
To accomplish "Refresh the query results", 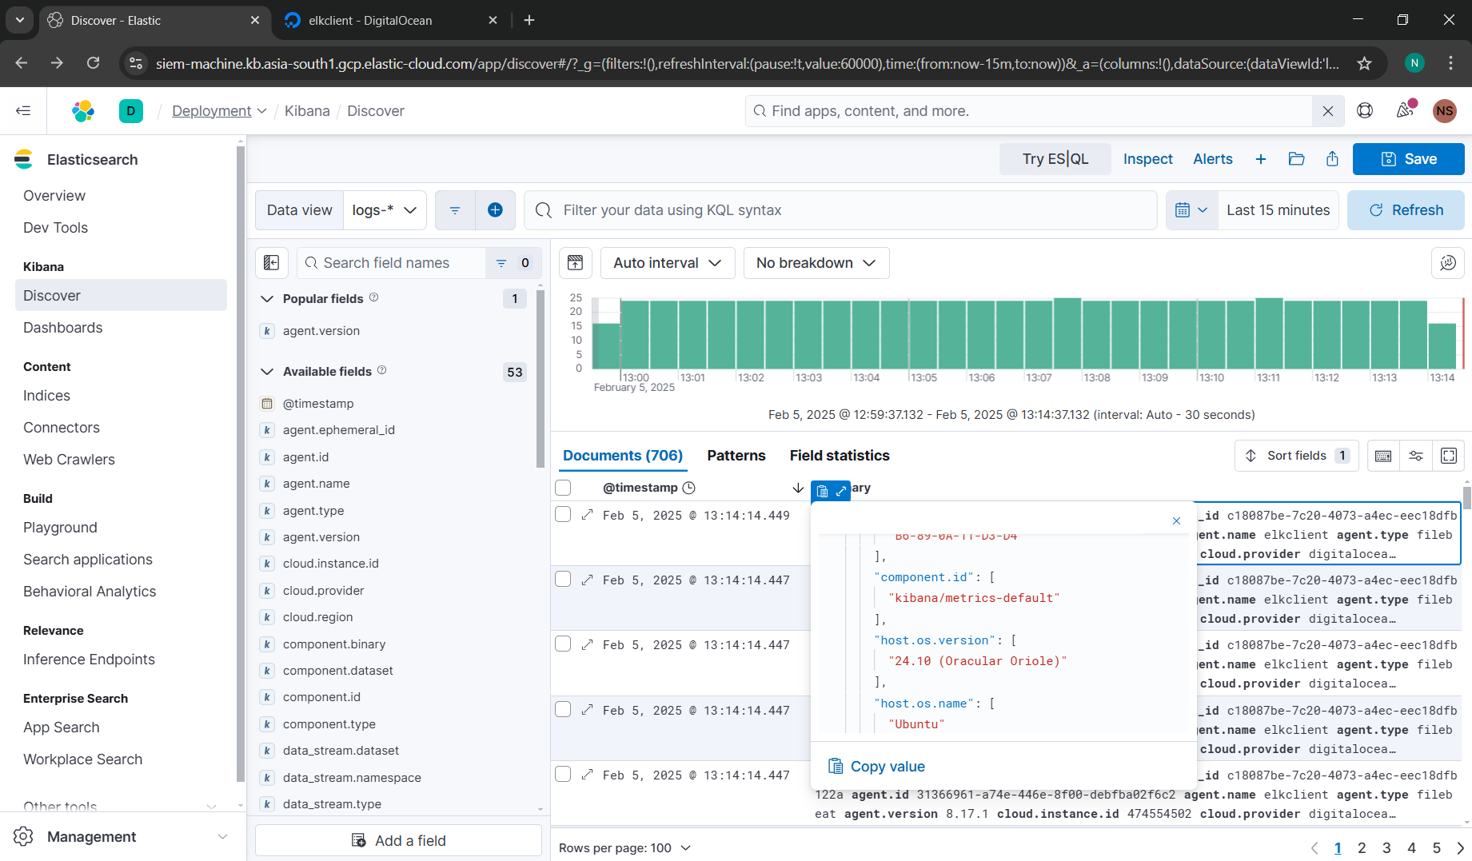I will pyautogui.click(x=1406, y=210).
